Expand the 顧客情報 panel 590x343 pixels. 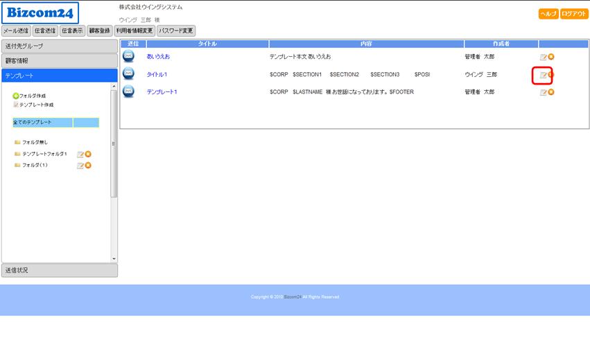tap(59, 60)
